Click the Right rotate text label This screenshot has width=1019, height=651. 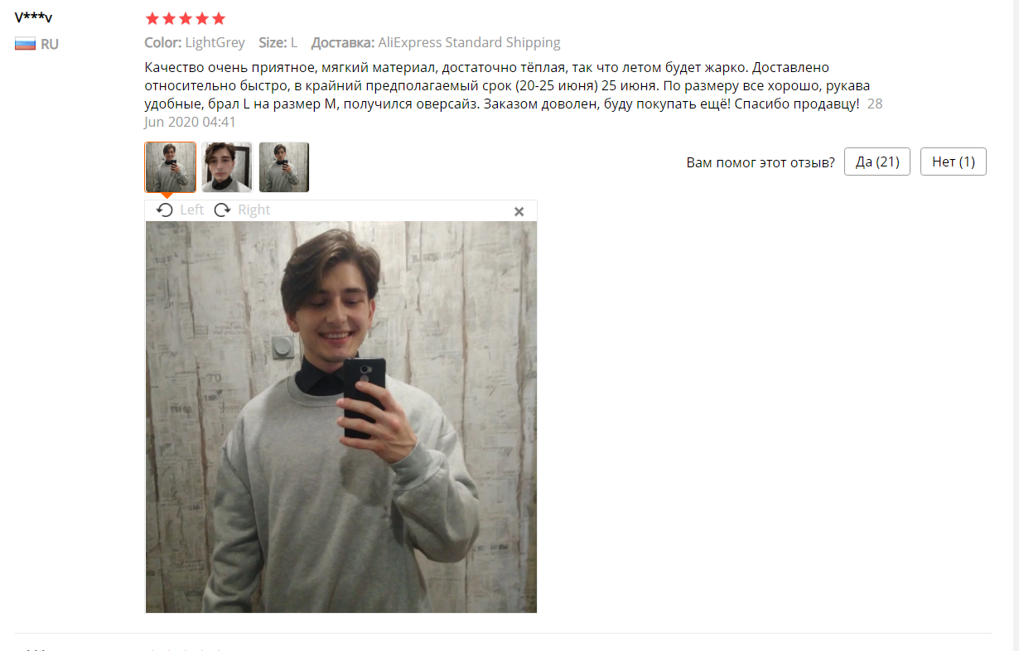254,210
